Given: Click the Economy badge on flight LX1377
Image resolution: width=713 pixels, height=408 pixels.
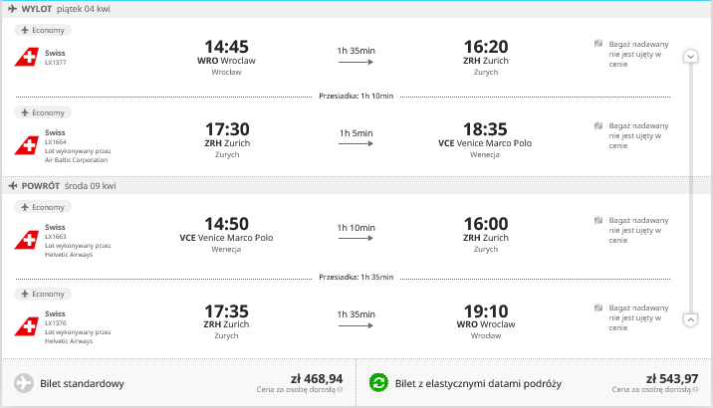Looking at the screenshot, I should 43,30.
